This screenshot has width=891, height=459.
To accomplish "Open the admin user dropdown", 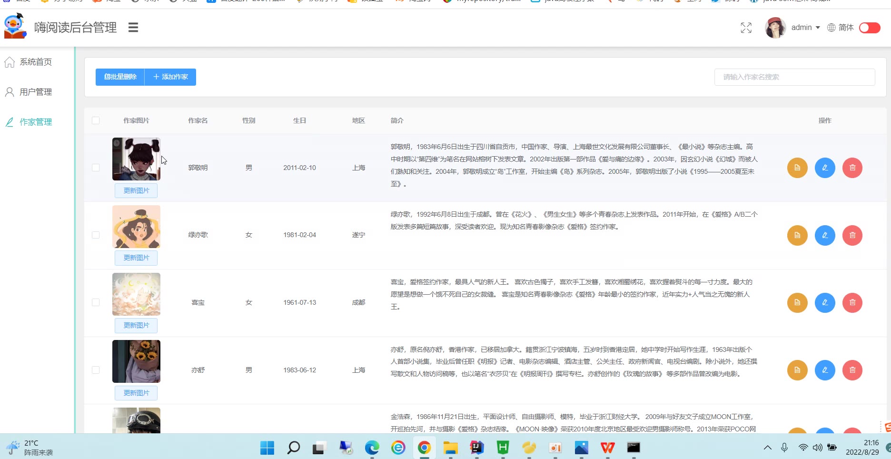I will pos(805,28).
